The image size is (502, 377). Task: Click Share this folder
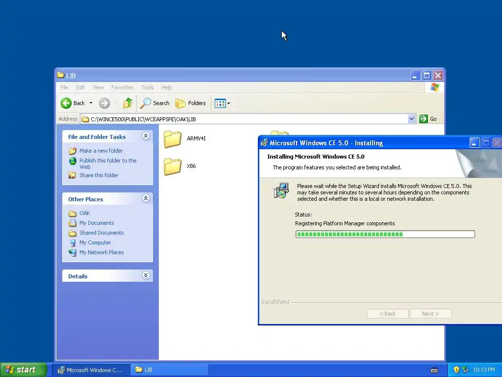coord(99,175)
